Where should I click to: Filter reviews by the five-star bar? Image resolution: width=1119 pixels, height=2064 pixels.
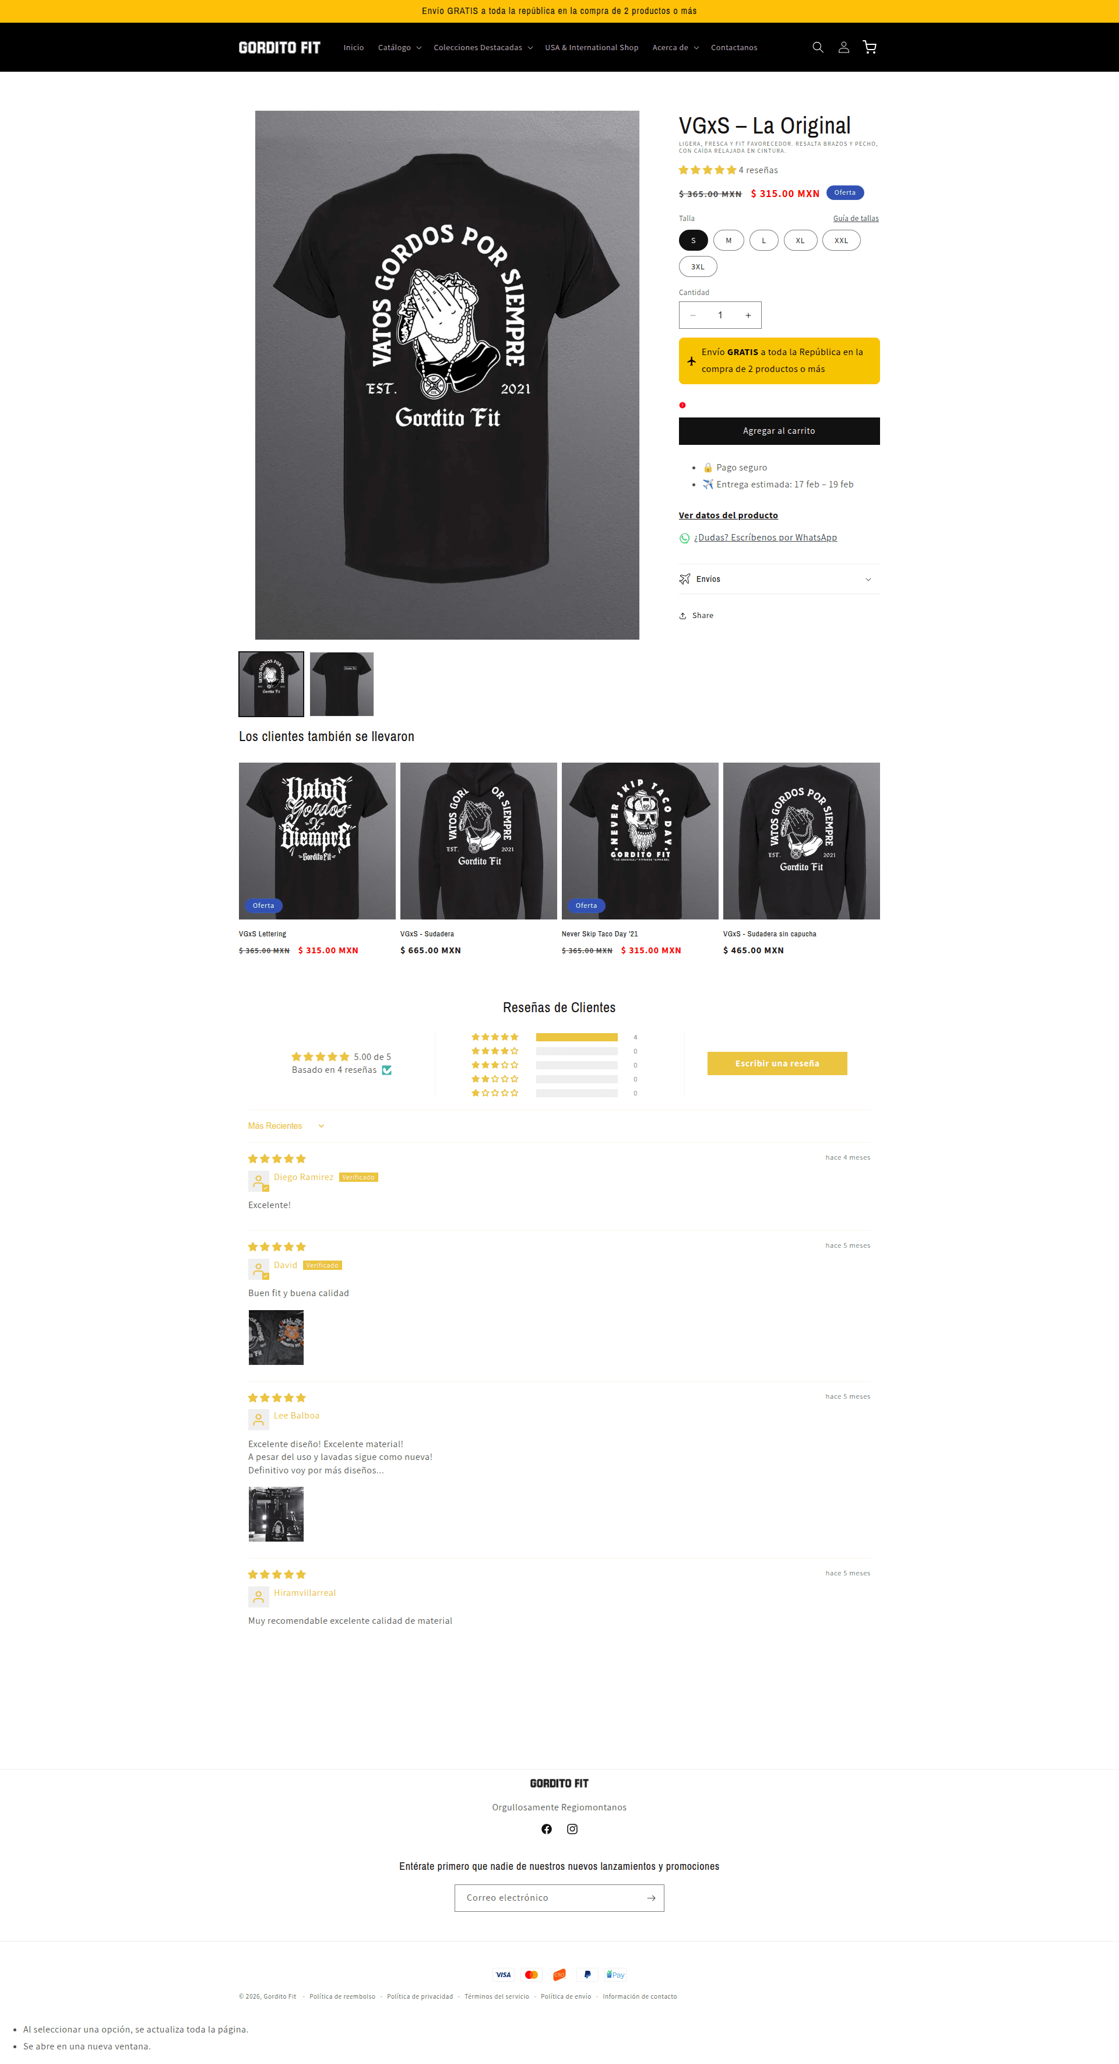point(554,1037)
